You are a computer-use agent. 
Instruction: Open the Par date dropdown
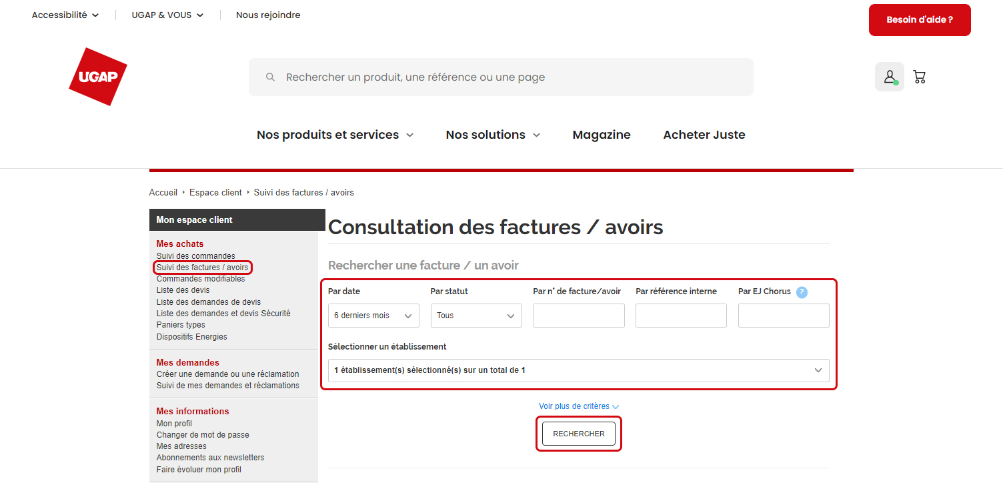pos(373,316)
